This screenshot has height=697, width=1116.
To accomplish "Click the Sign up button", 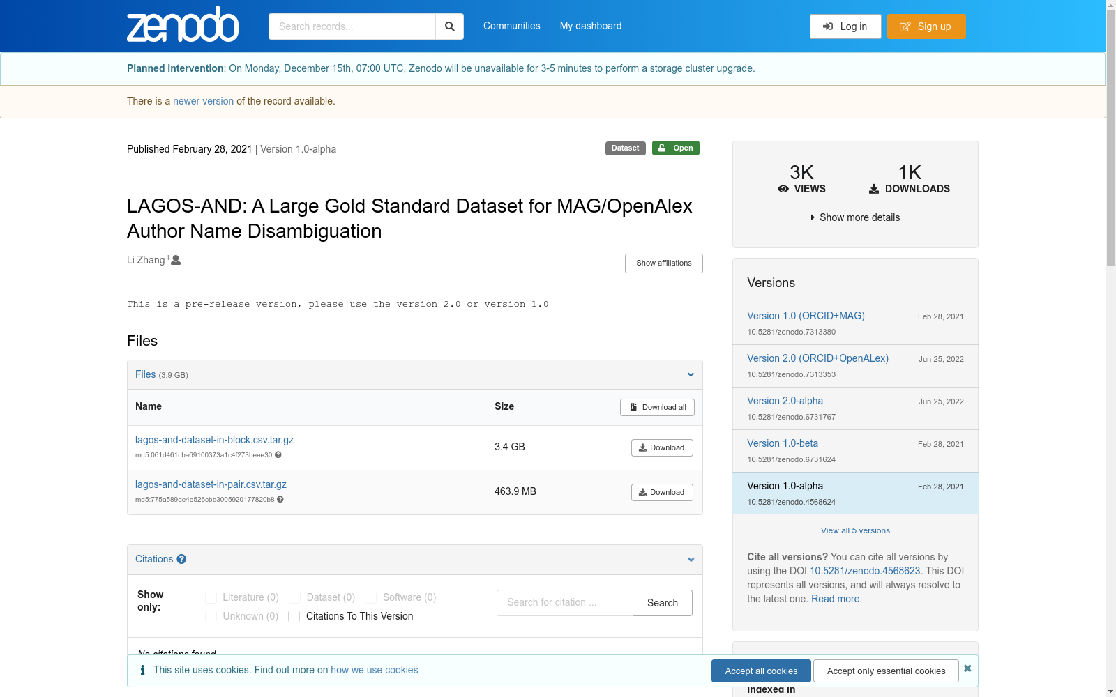I will click(x=926, y=26).
